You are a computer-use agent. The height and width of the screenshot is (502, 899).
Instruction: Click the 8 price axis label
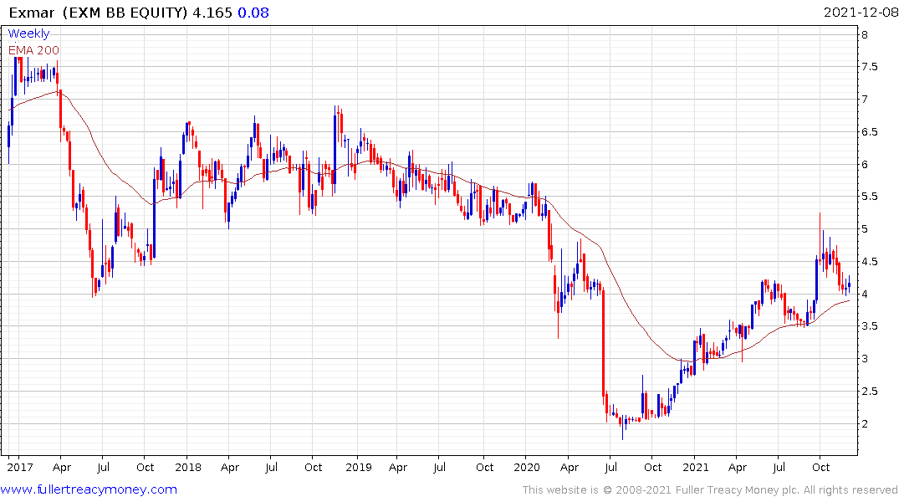865,35
